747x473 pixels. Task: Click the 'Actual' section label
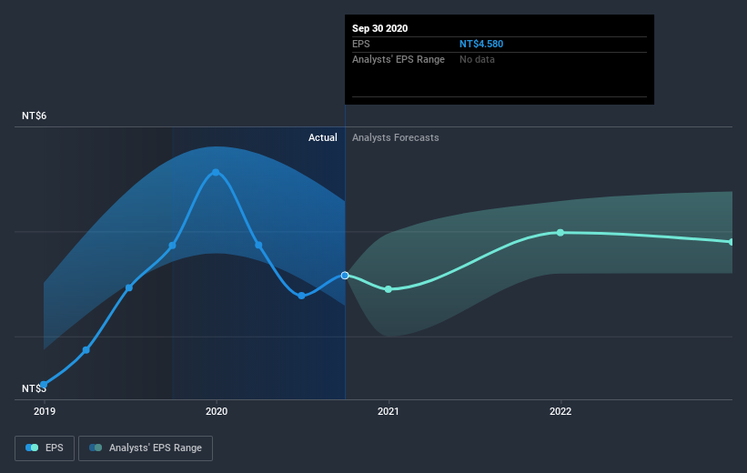[x=322, y=137]
